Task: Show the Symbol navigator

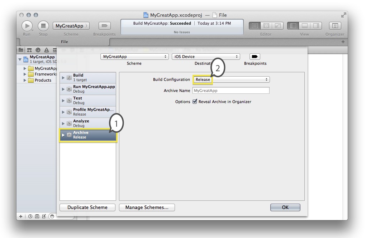Action: pyautogui.click(x=29, y=50)
